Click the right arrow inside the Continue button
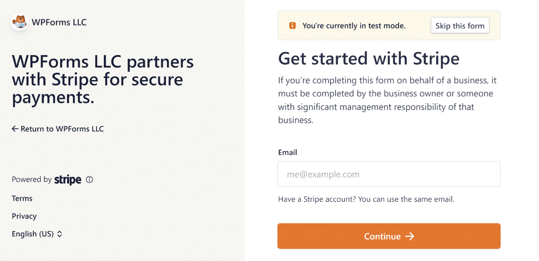539x261 pixels. [x=410, y=236]
